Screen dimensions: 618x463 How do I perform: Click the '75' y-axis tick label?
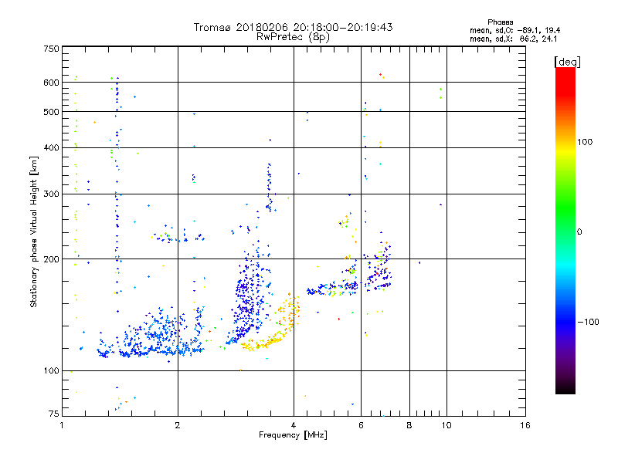(54, 414)
